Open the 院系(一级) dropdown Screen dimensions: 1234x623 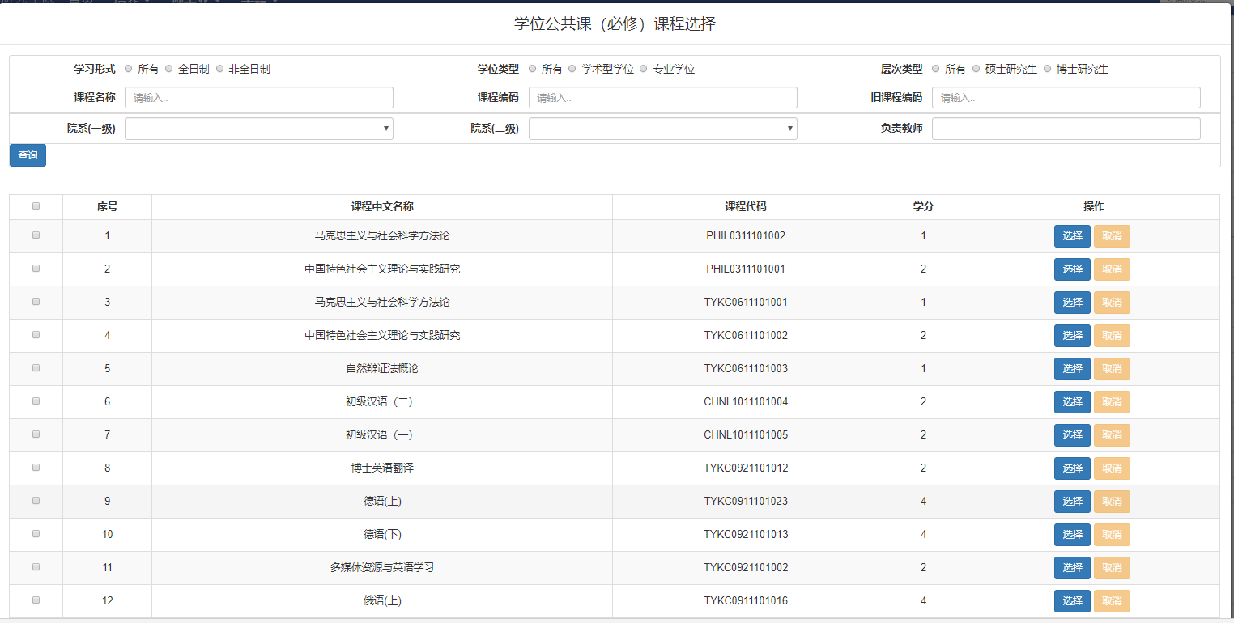click(x=258, y=129)
